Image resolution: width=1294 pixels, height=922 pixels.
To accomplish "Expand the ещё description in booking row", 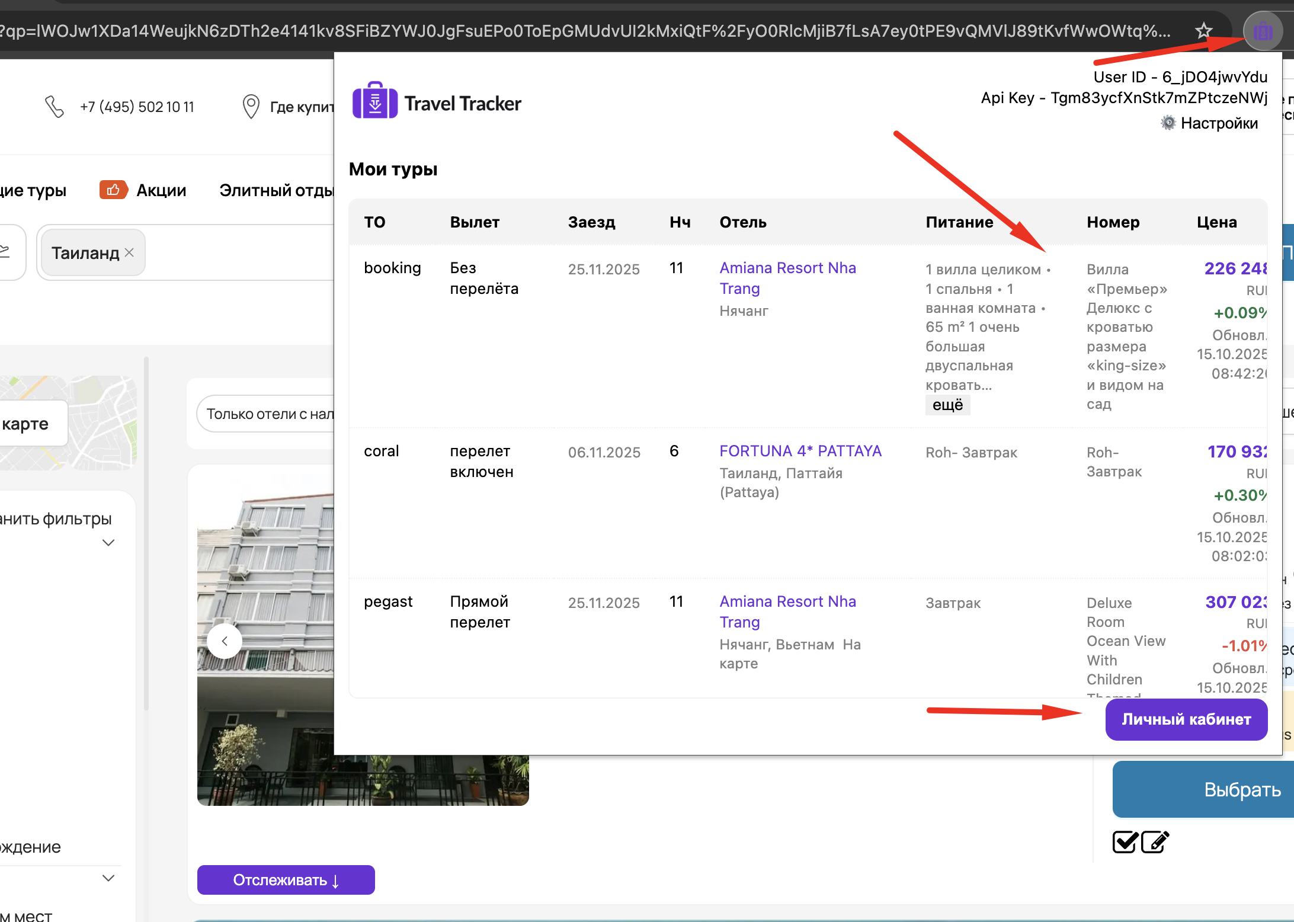I will 947,405.
